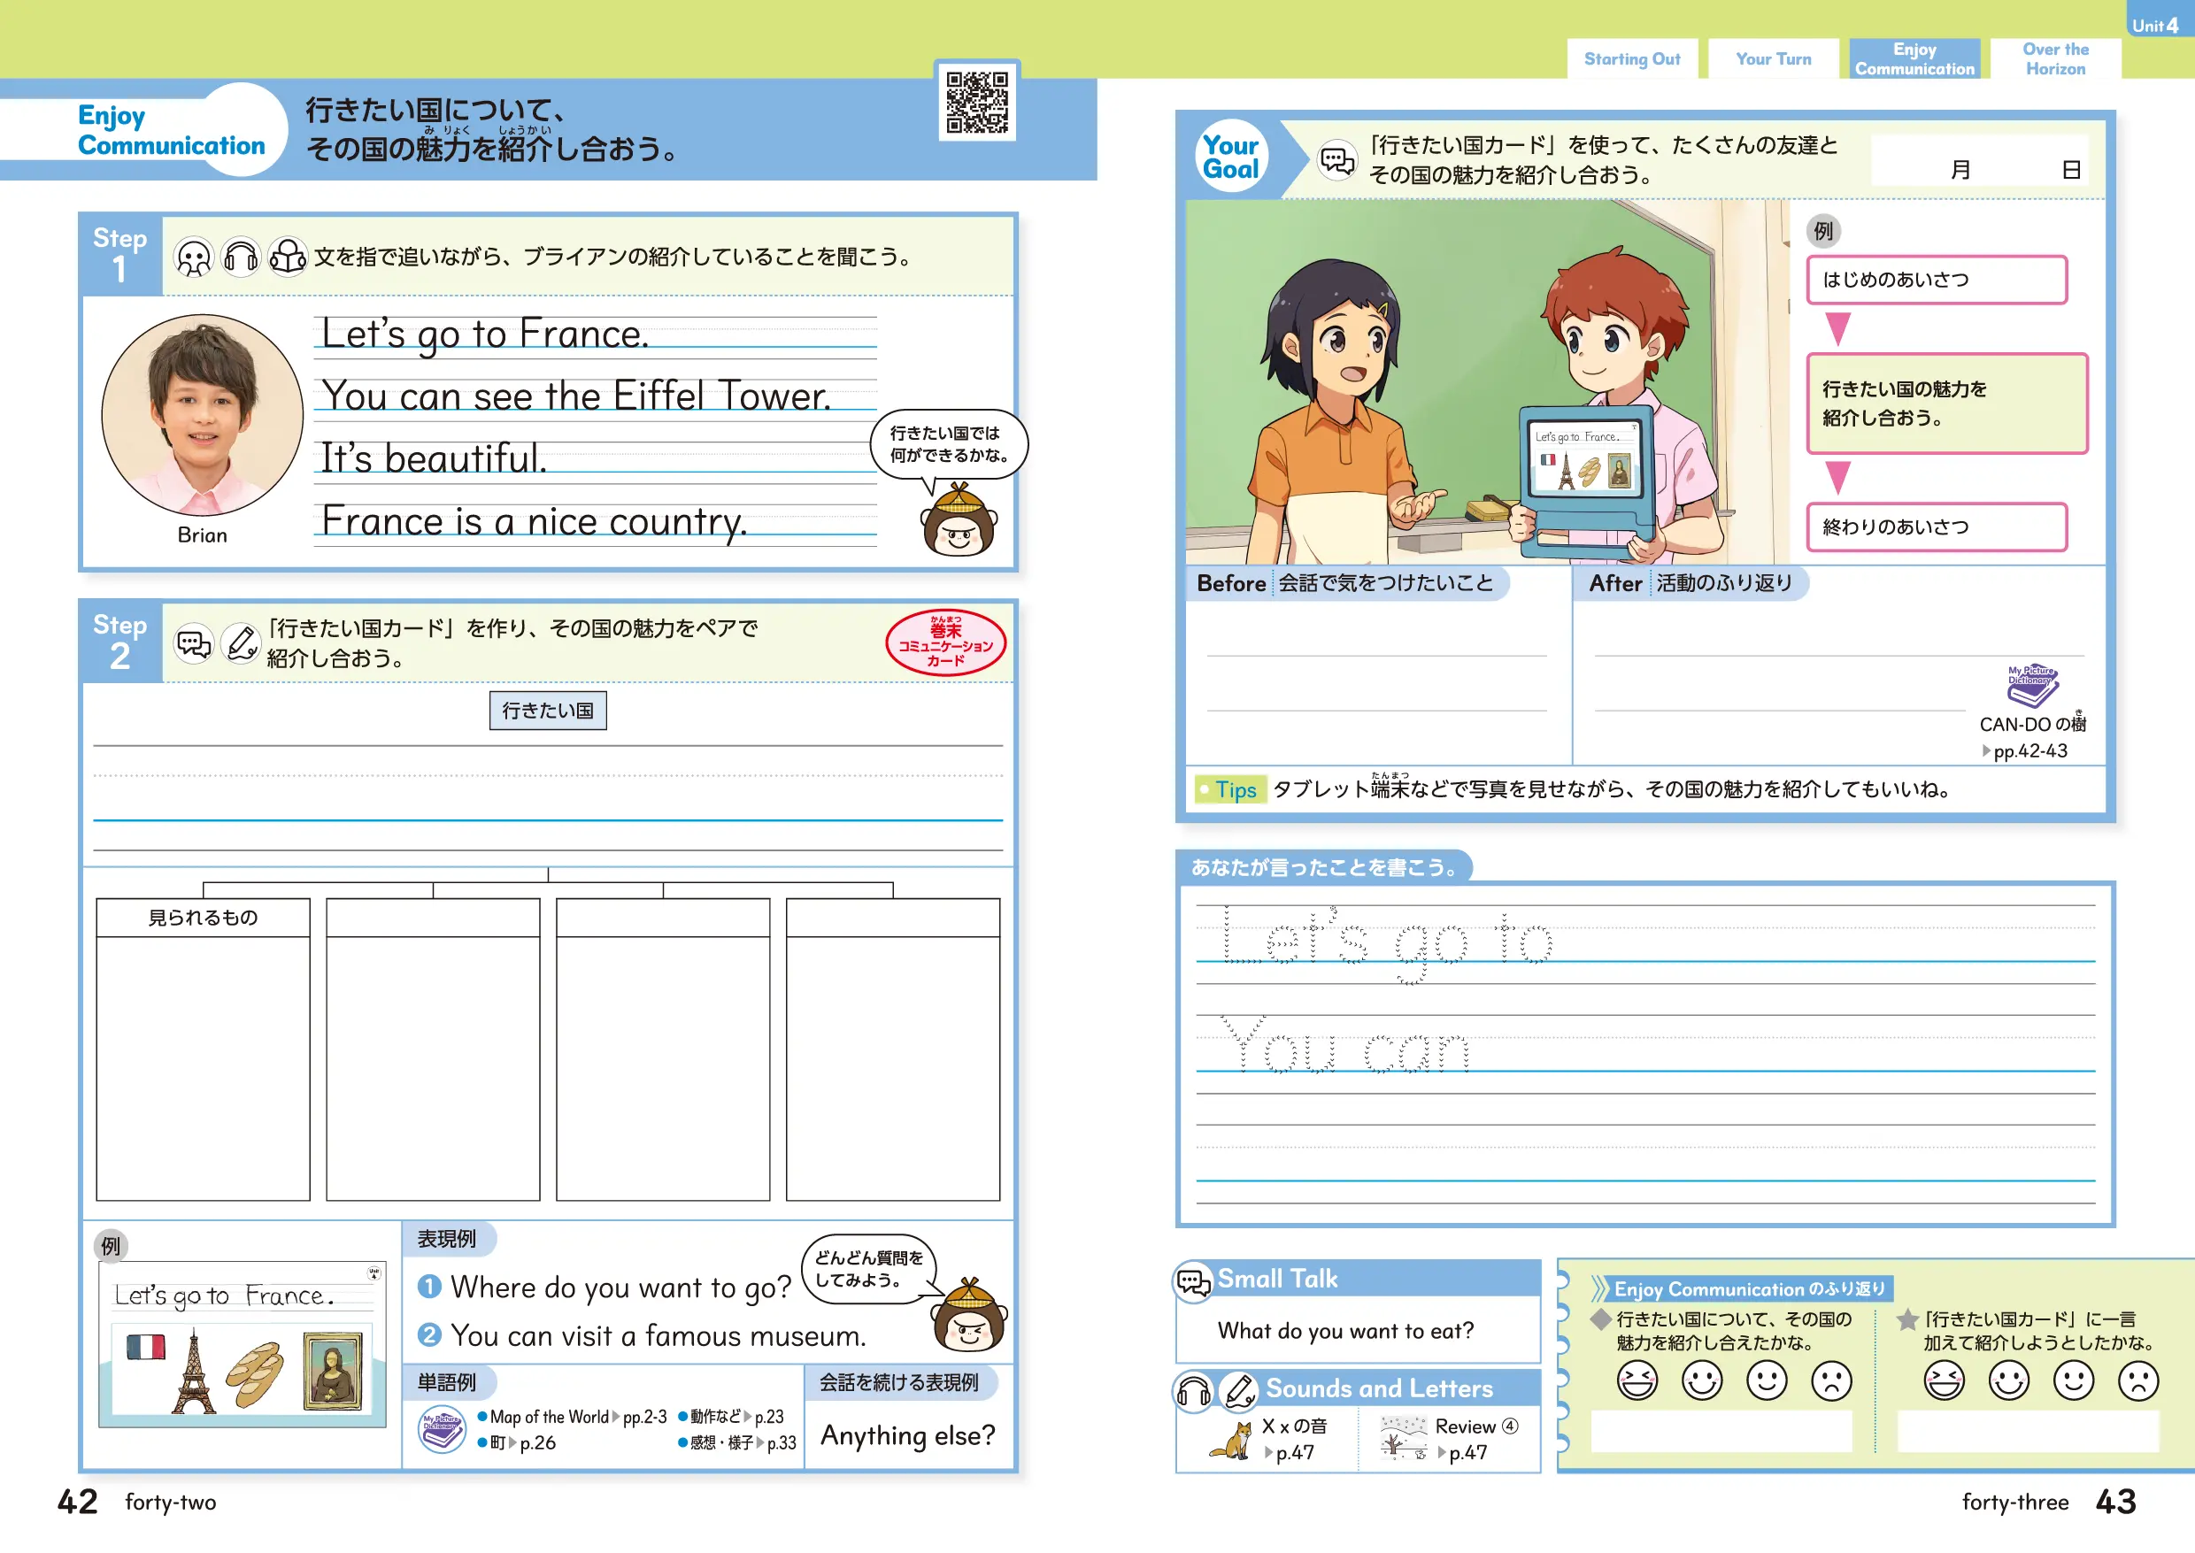Click the red 巻末 コミュニケーションカード badge

click(x=945, y=642)
